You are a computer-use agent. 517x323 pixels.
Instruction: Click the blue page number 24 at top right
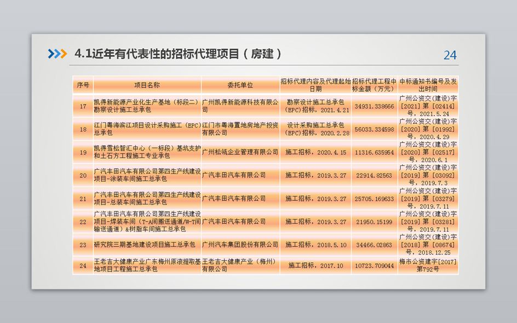pyautogui.click(x=450, y=55)
